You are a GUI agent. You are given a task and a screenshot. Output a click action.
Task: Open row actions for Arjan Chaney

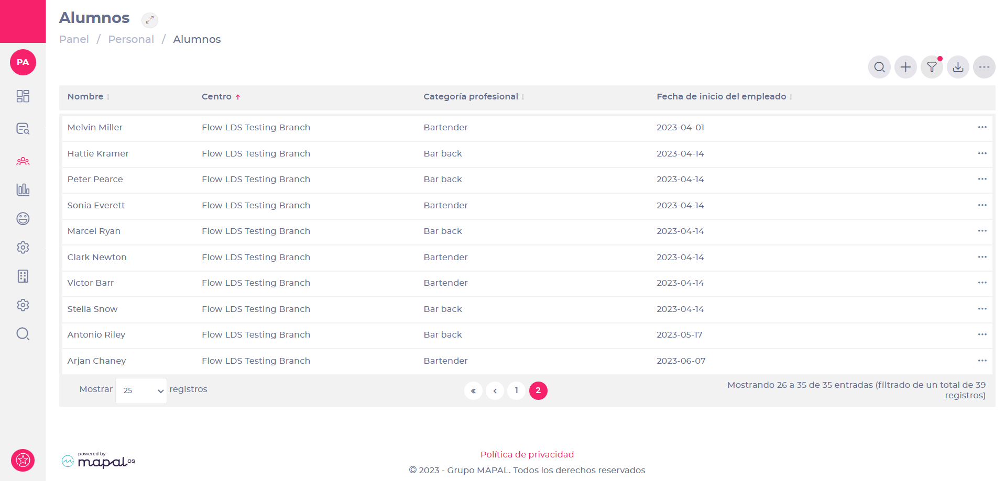coord(982,361)
